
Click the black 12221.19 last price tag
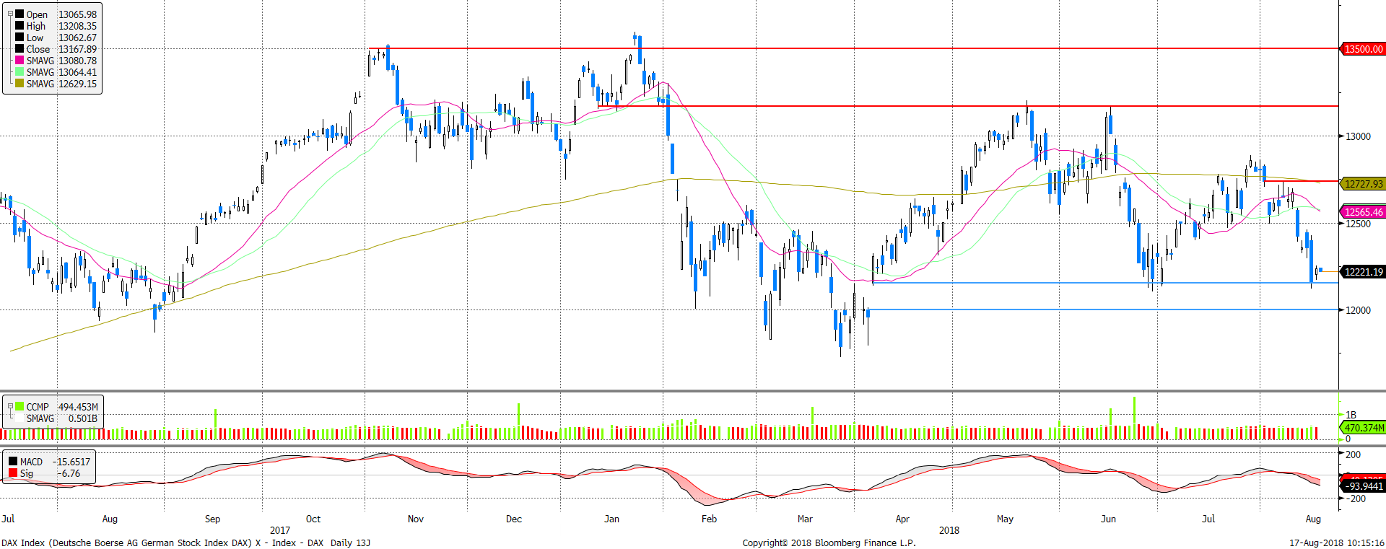pyautogui.click(x=1363, y=272)
